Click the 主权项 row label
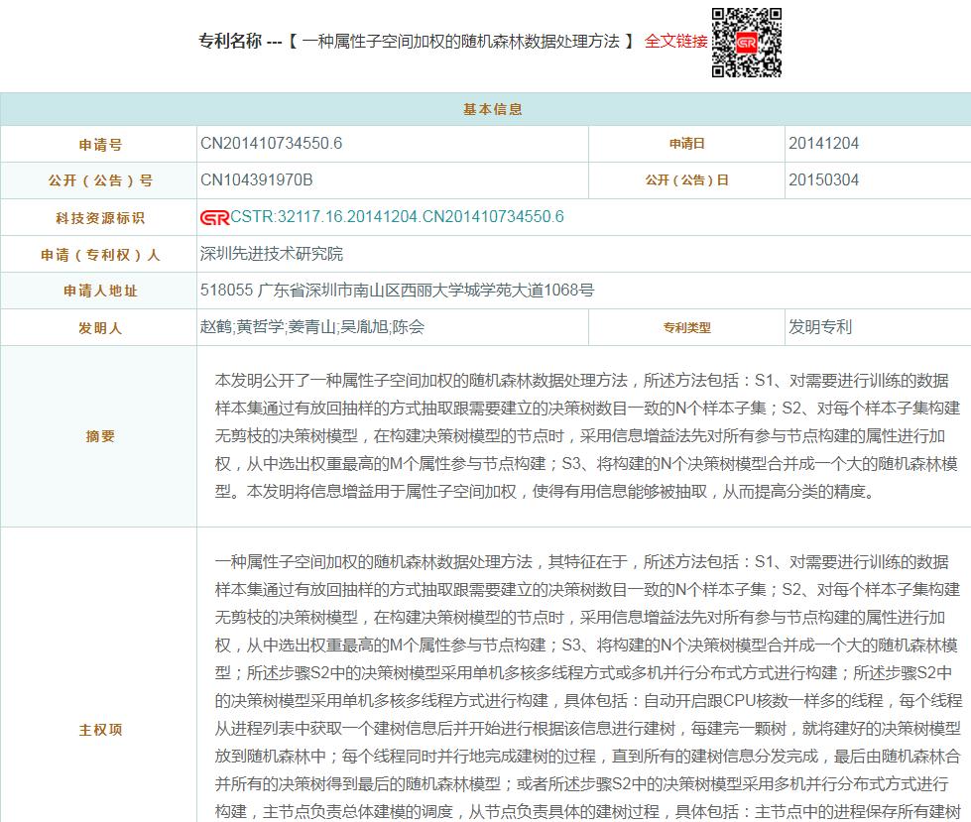971x822 pixels. pos(100,730)
